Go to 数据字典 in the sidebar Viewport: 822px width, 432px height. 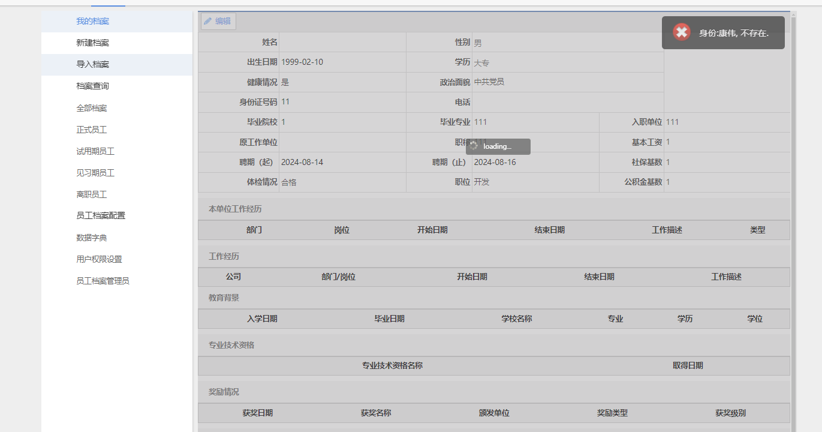(92, 238)
